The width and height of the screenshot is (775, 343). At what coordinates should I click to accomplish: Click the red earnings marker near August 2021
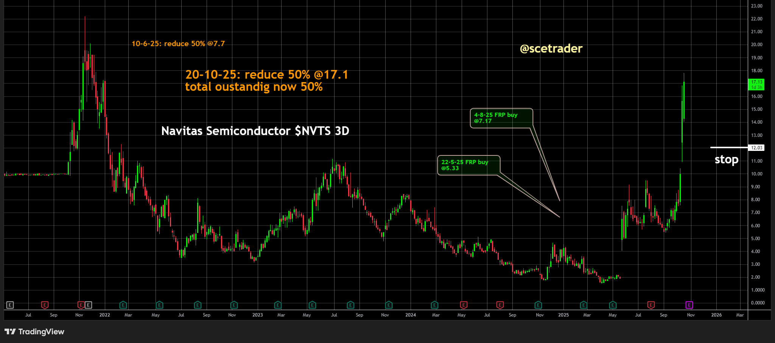click(45, 305)
